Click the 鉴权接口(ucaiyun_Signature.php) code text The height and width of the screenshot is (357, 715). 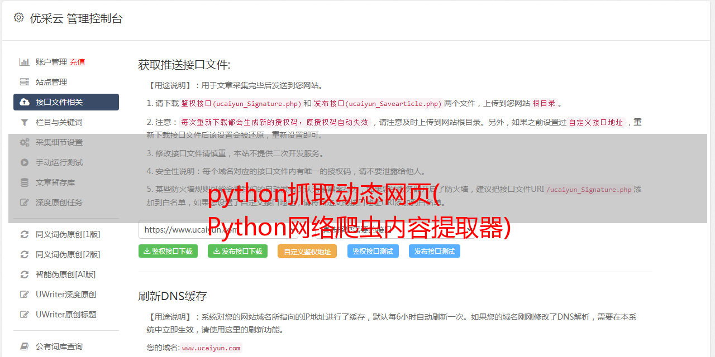pyautogui.click(x=241, y=103)
